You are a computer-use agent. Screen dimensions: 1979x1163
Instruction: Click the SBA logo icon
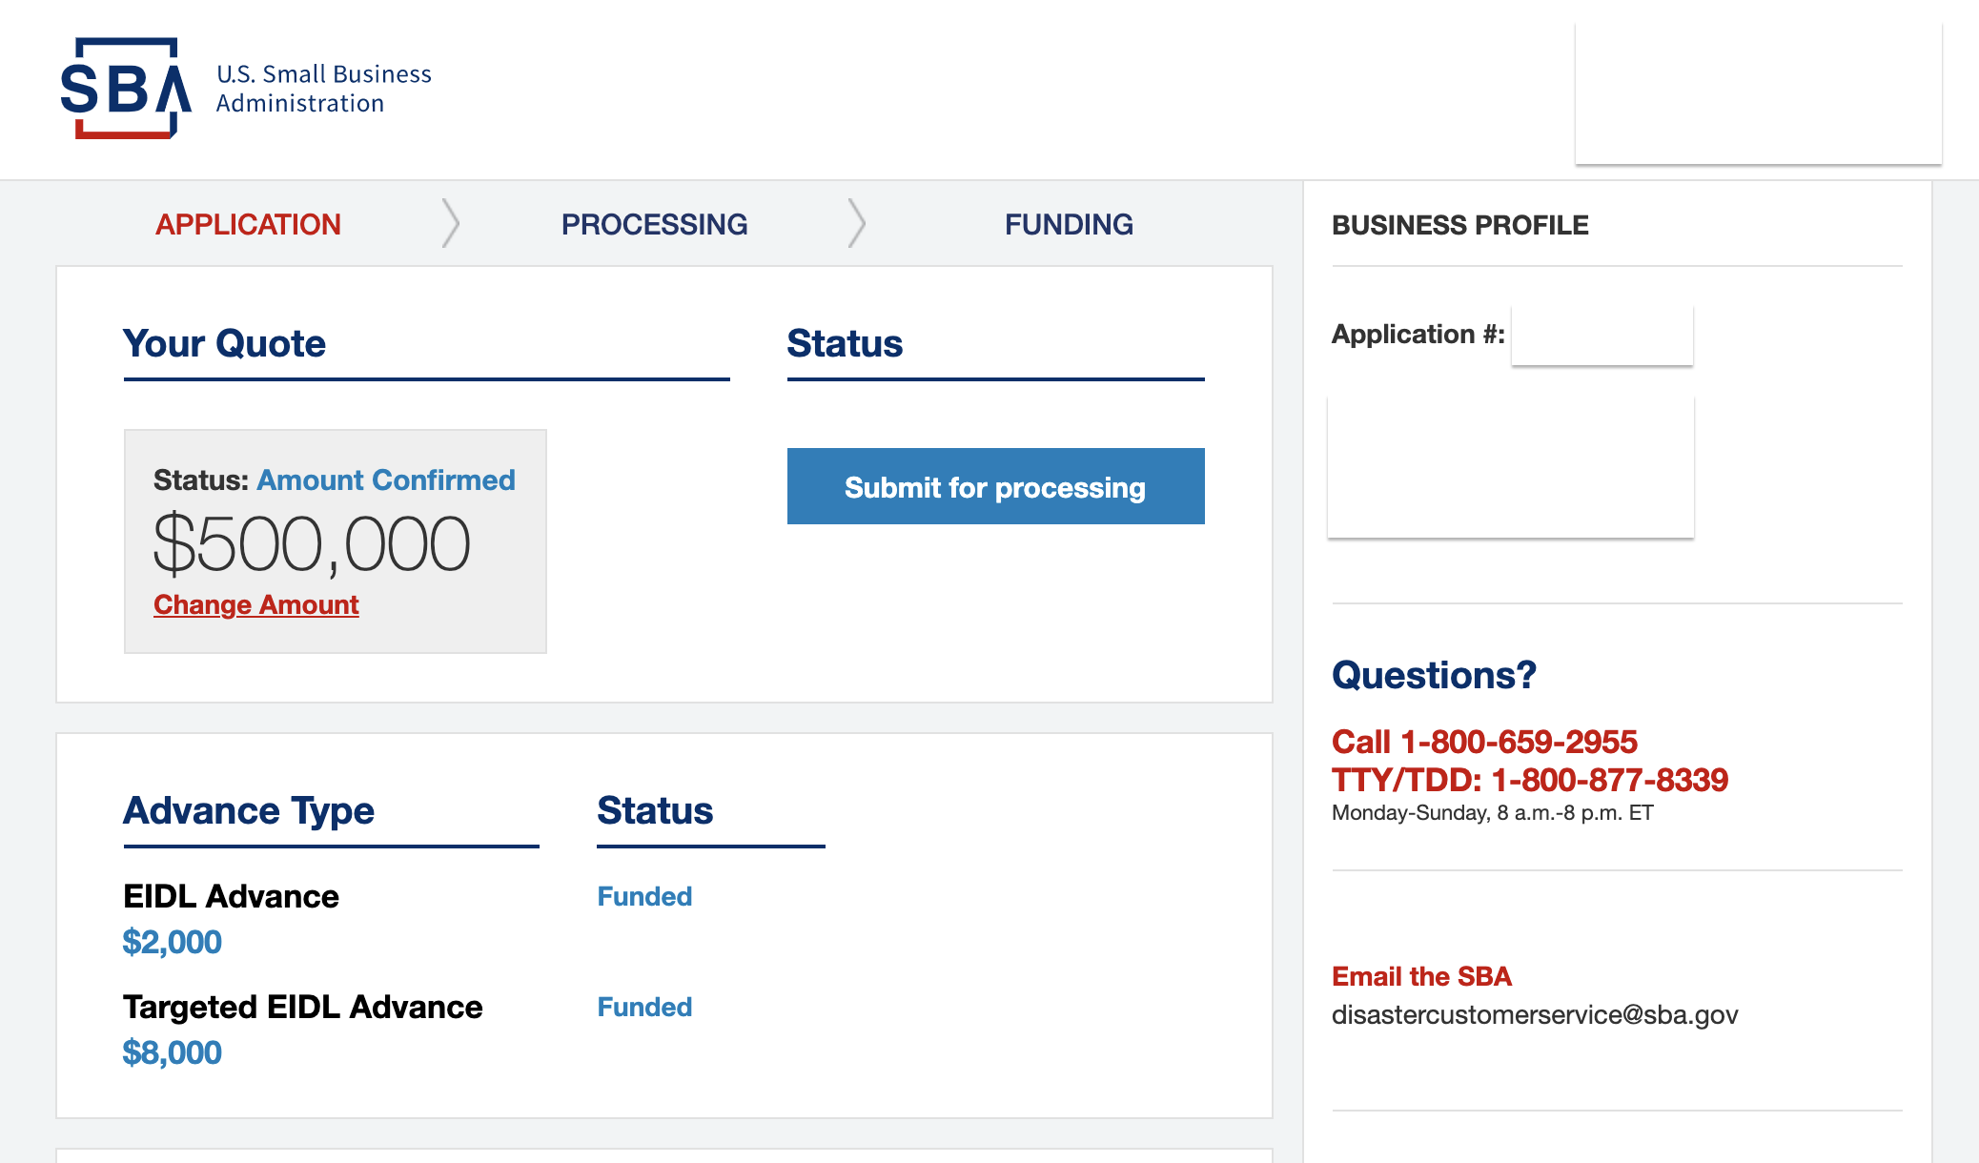coord(126,89)
